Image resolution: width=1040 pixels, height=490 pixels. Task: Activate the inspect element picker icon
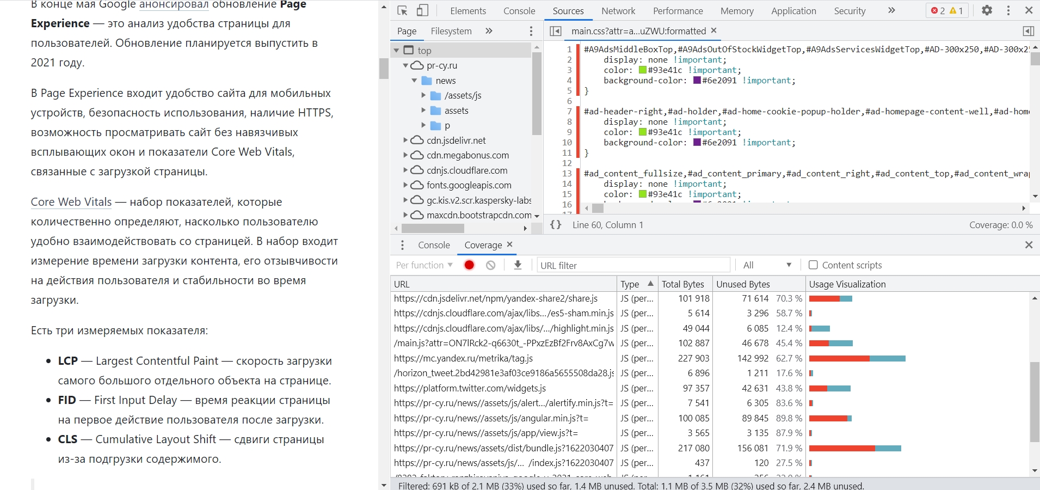403,10
